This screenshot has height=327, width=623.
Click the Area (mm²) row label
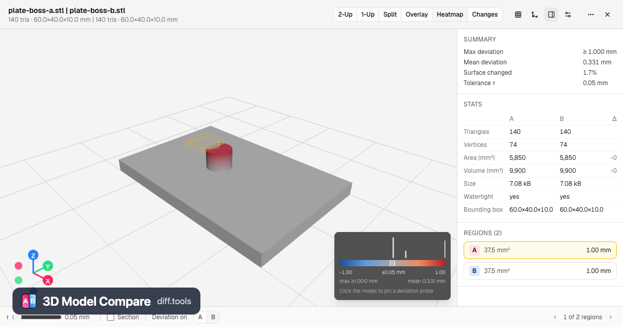click(x=479, y=158)
